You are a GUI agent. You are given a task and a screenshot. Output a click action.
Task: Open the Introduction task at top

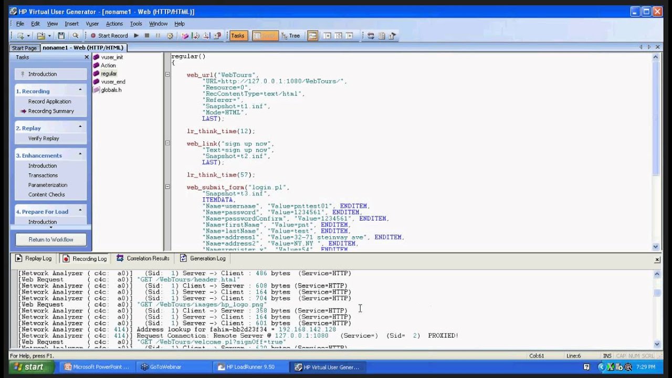click(x=50, y=74)
